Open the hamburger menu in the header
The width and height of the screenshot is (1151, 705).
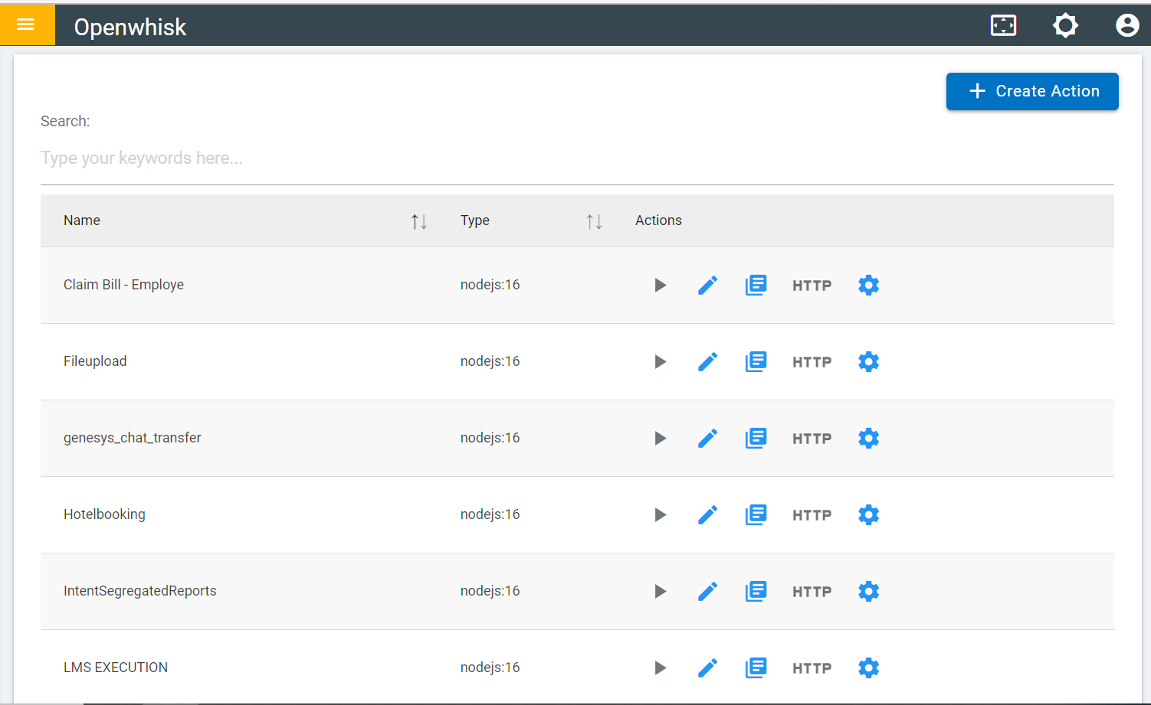(26, 24)
